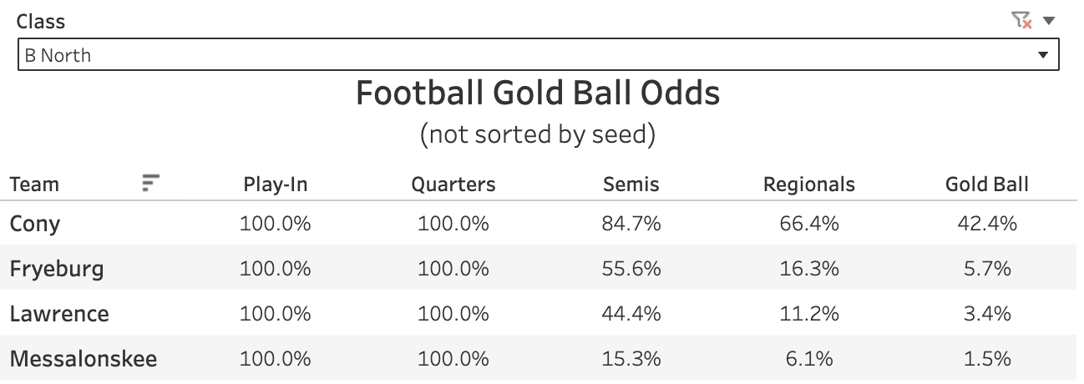Viewport: 1084px width, 384px height.
Task: Click the sort icon next to Team
Action: point(150,183)
